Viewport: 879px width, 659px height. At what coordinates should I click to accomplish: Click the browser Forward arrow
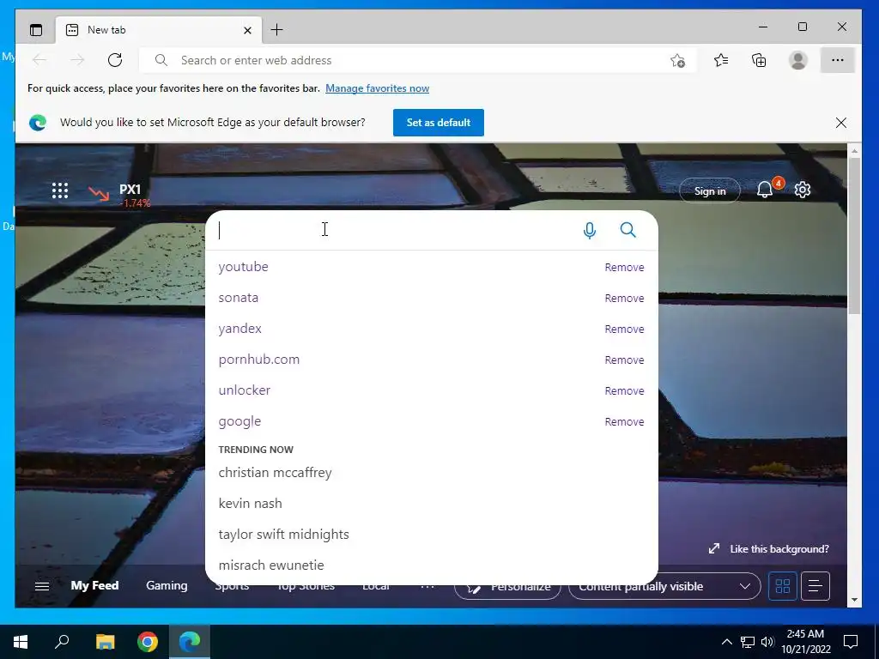tap(77, 60)
